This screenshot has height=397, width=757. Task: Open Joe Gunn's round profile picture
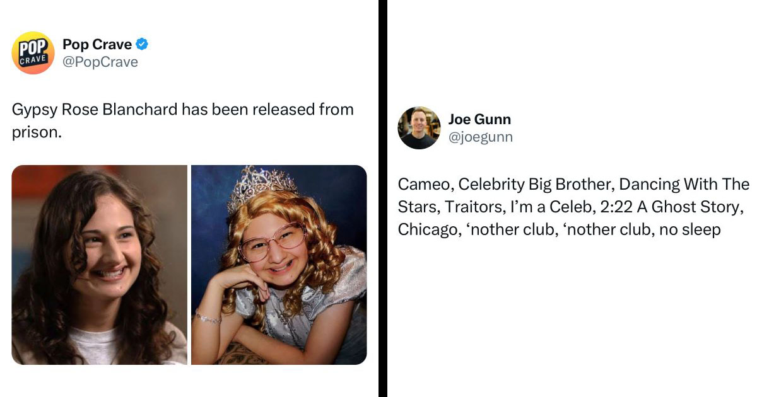pos(419,127)
